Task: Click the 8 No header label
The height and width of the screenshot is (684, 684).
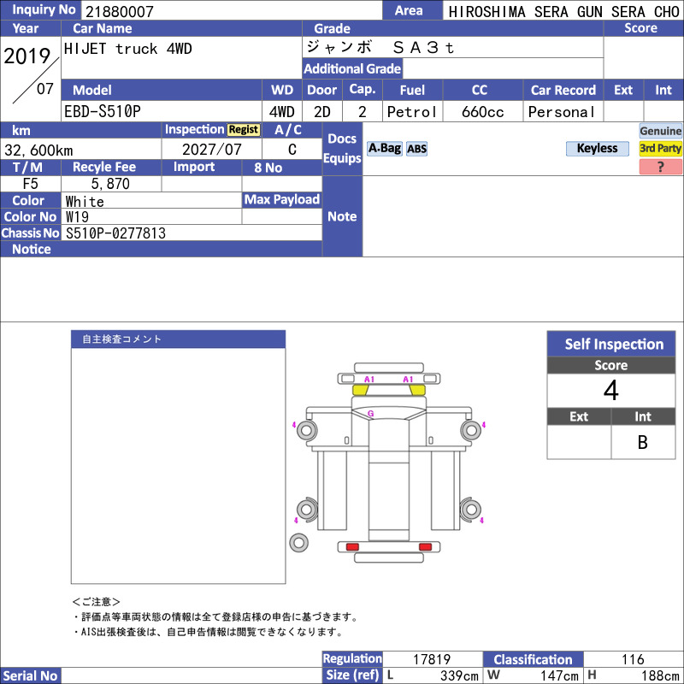Action: pos(268,168)
